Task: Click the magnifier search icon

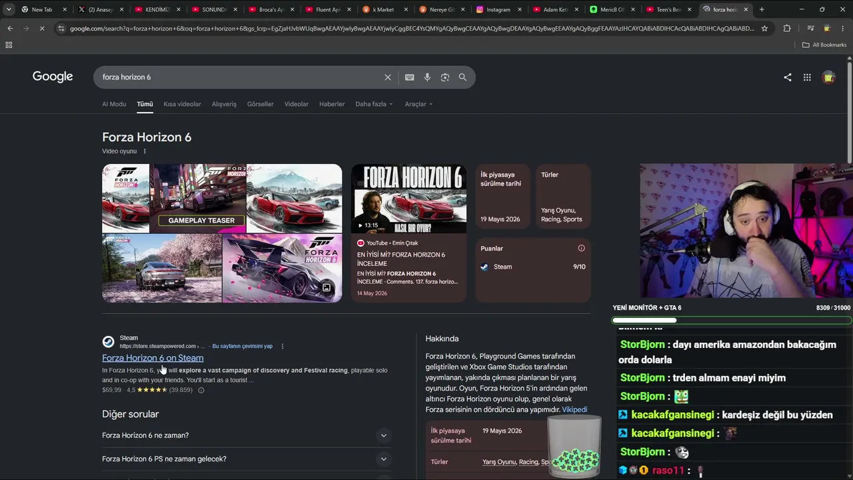Action: coord(462,77)
